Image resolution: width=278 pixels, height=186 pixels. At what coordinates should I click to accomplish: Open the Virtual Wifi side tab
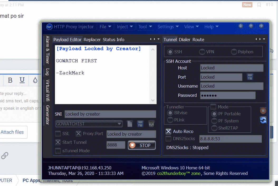pos(47,90)
